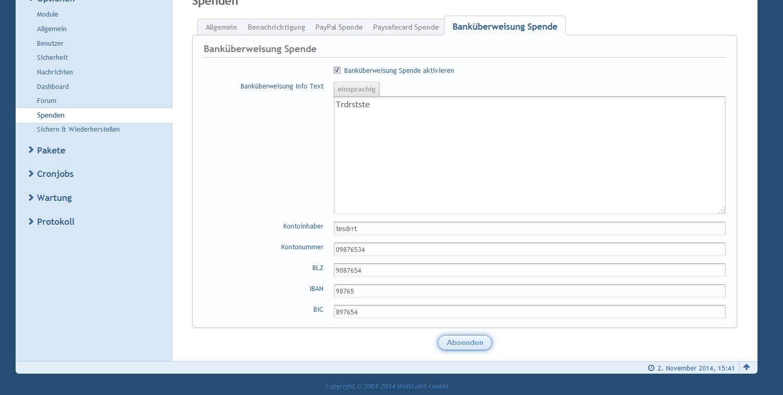Open the Forum options link
Screen dimensions: 783x395
click(x=46, y=100)
